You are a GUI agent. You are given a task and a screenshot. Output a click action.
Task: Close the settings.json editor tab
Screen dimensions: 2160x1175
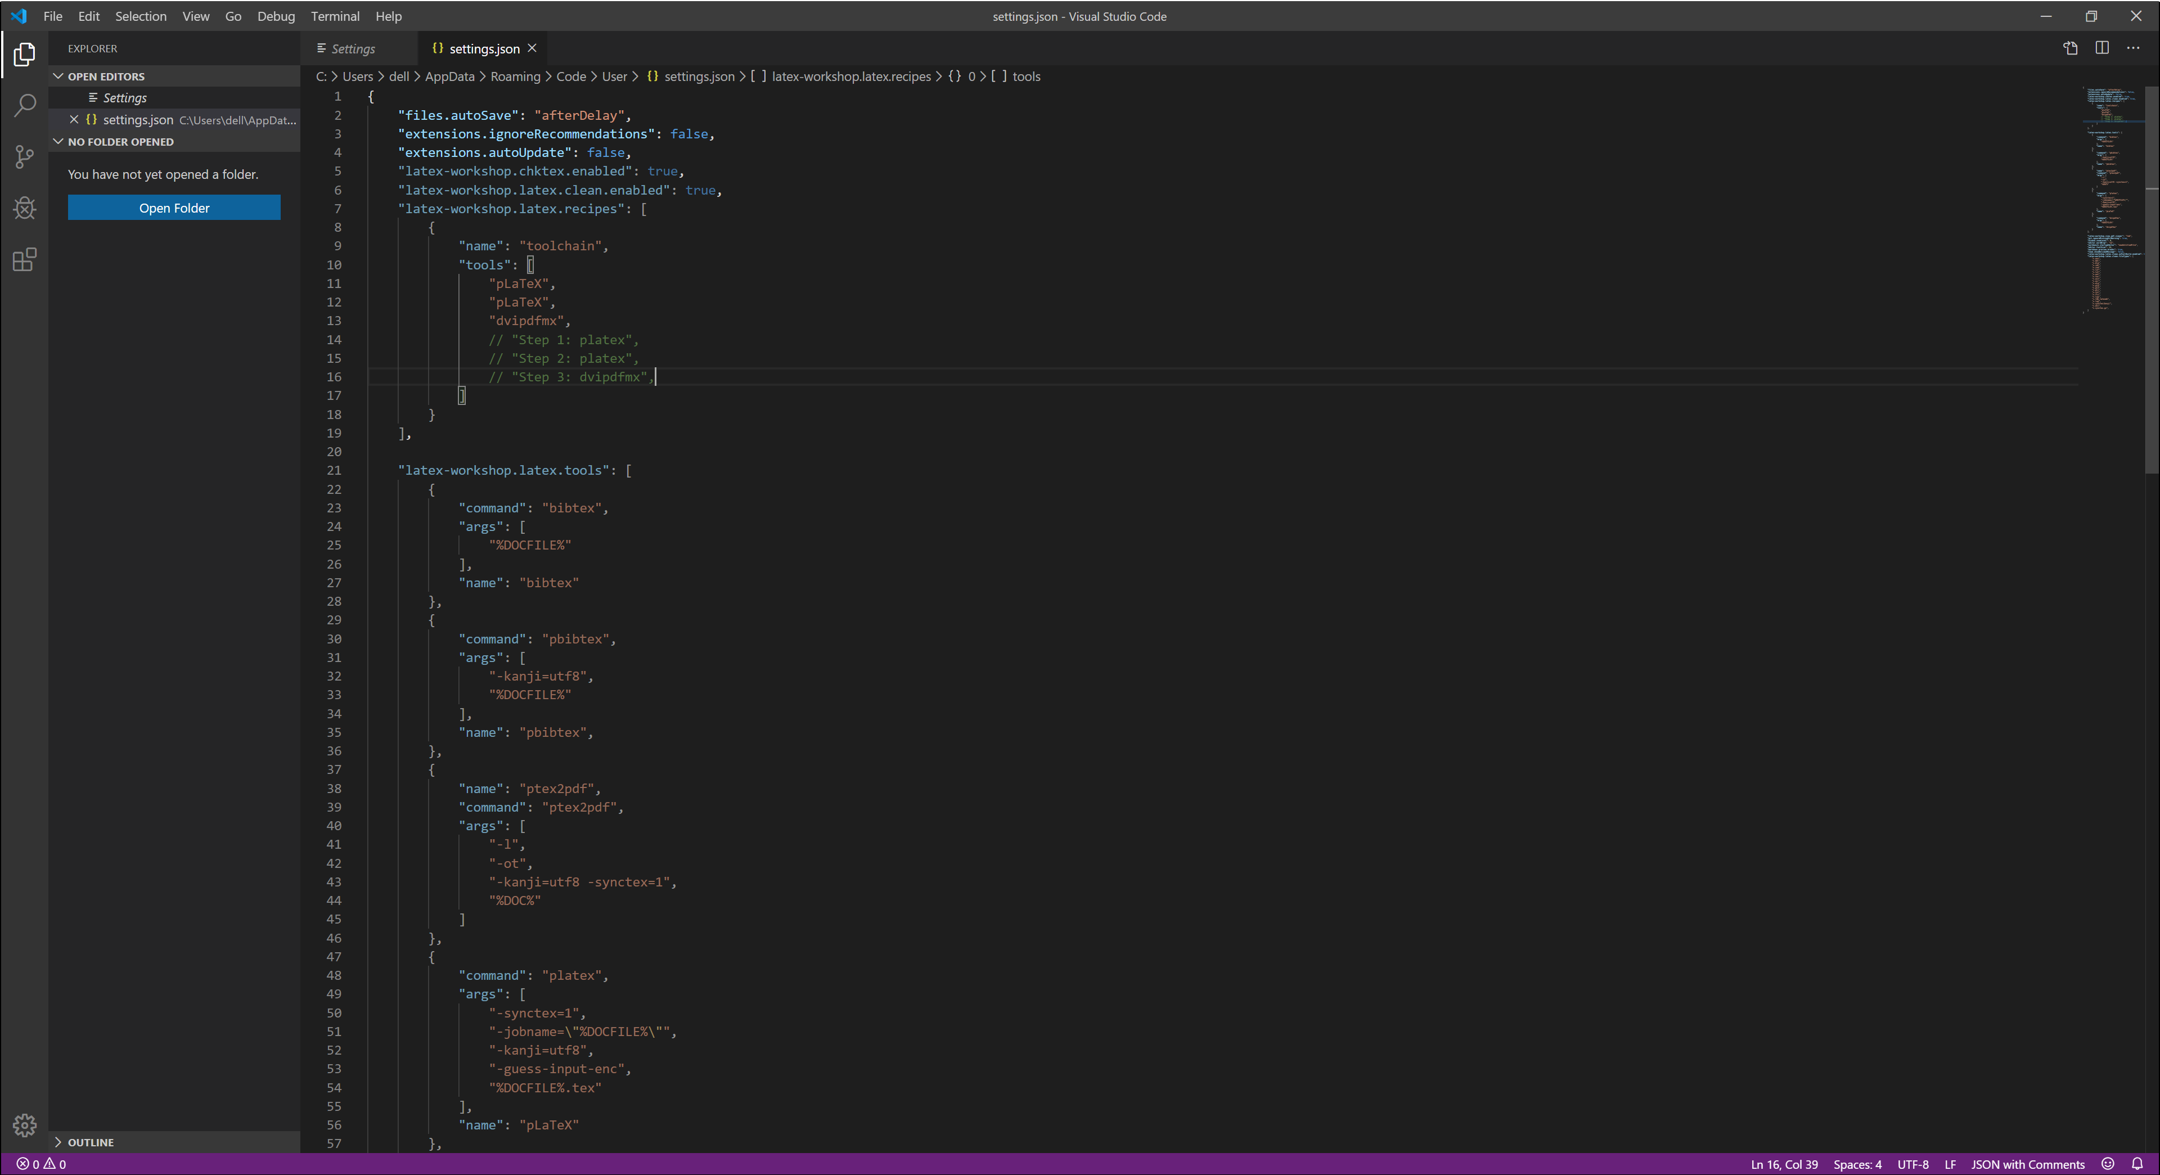click(532, 48)
